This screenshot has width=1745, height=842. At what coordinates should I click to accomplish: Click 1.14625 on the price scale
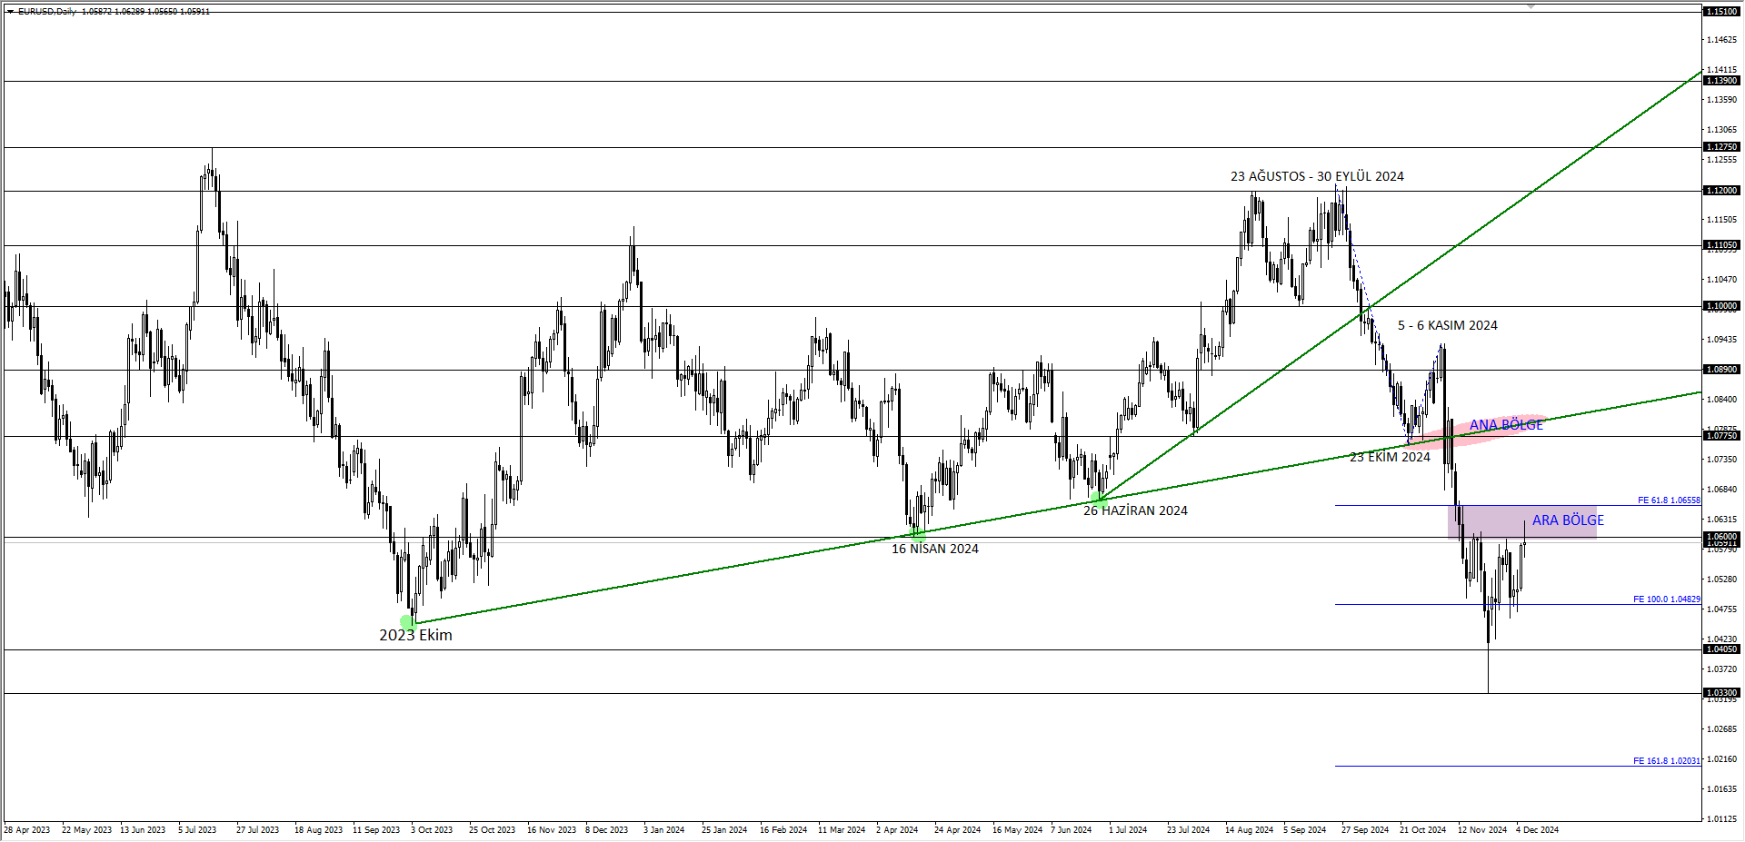pyautogui.click(x=1722, y=40)
